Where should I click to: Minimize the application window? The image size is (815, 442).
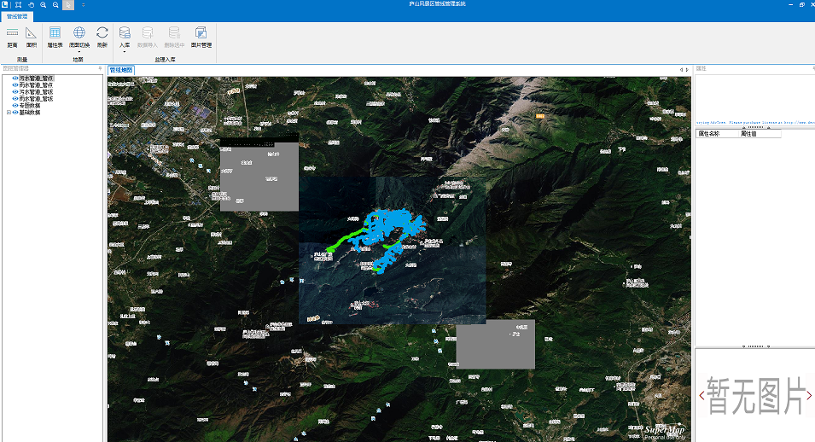790,4
